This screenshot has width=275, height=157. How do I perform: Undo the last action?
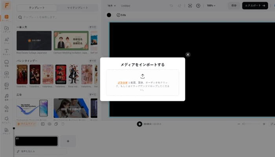click(x=171, y=6)
